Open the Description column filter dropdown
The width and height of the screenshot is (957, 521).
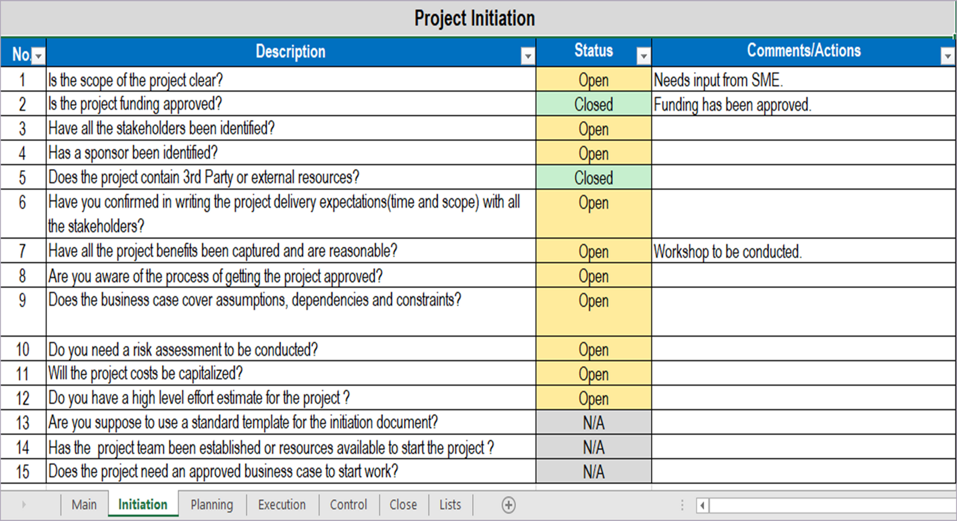(x=527, y=56)
